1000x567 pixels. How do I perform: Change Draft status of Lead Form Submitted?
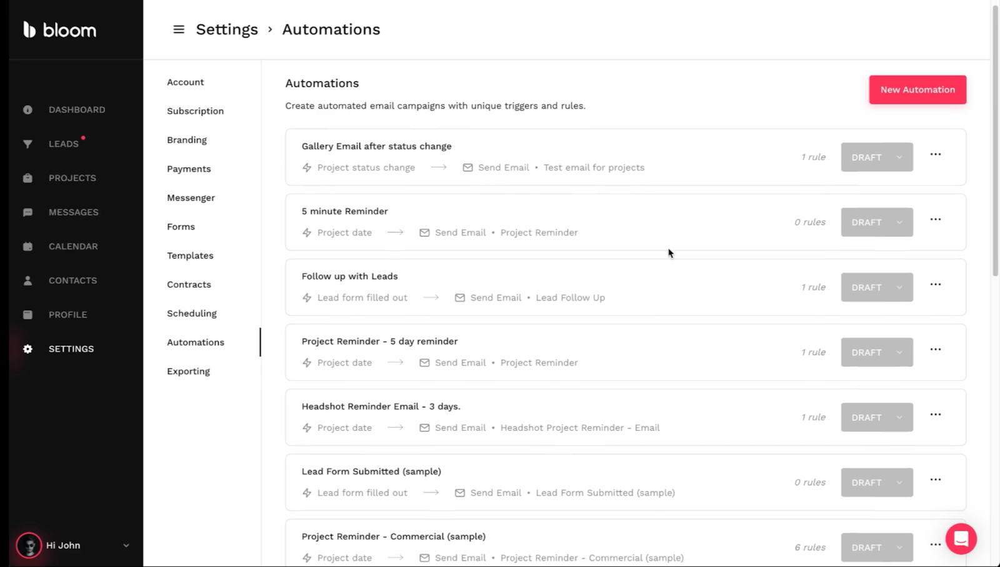coord(899,483)
